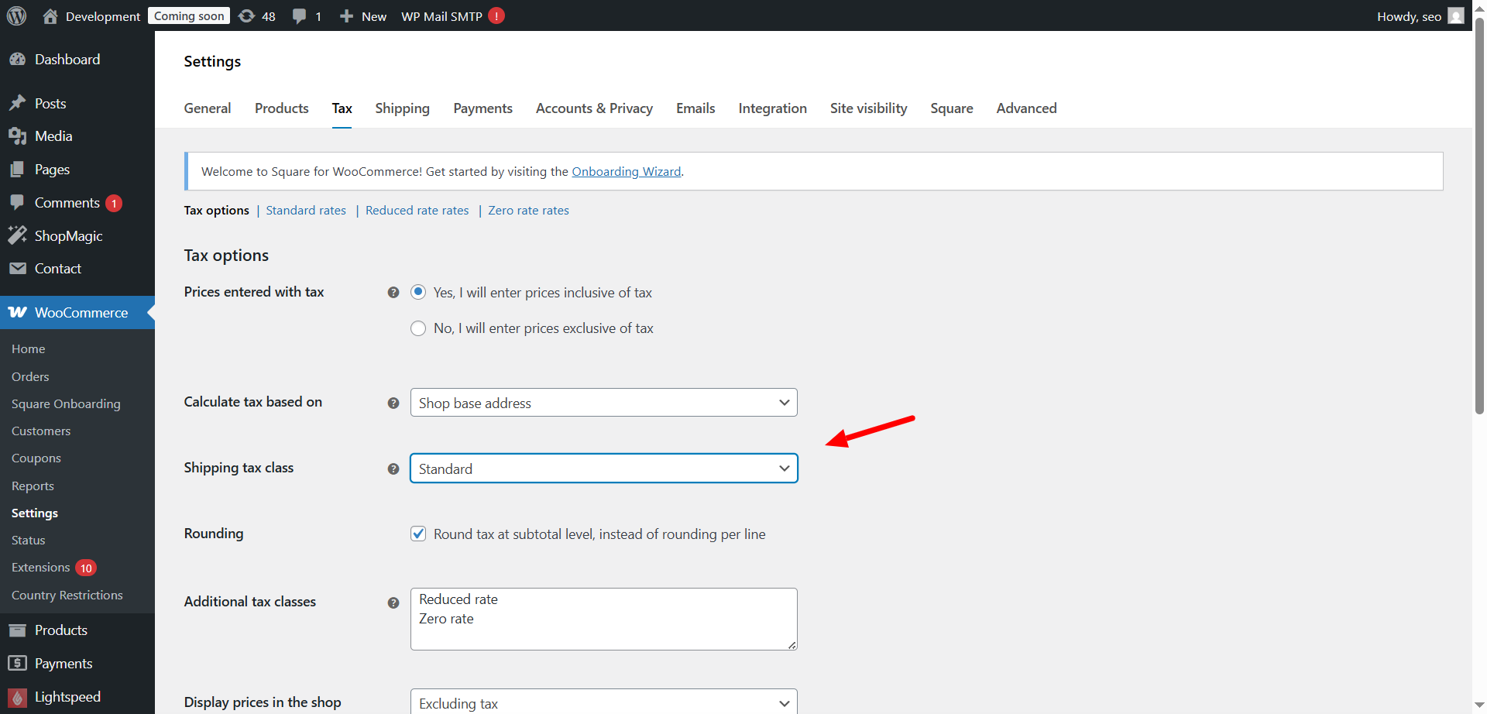This screenshot has width=1487, height=714.
Task: Open the comments bubble in admin bar
Action: click(299, 16)
